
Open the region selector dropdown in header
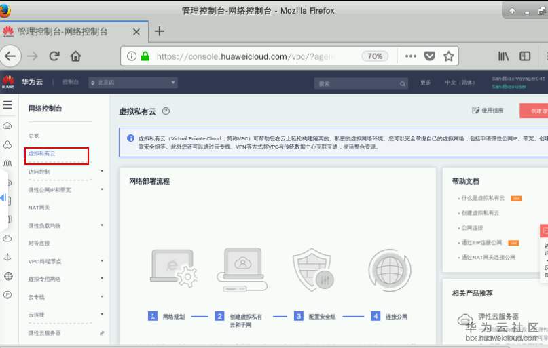[x=133, y=83]
